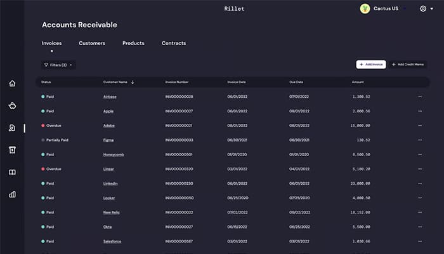The image size is (444, 254).
Task: Click the Overdue status on Adobe row
Action: (x=51, y=126)
